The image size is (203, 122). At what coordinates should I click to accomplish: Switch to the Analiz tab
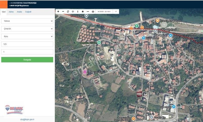click(20, 12)
